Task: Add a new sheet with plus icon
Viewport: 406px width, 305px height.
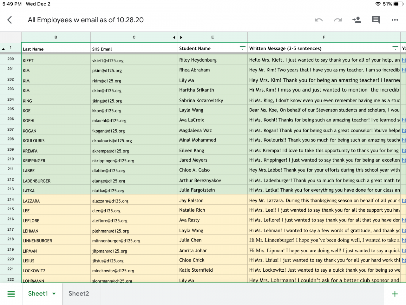Action: (395, 294)
